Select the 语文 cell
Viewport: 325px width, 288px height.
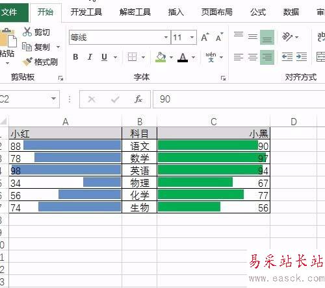tap(140, 145)
